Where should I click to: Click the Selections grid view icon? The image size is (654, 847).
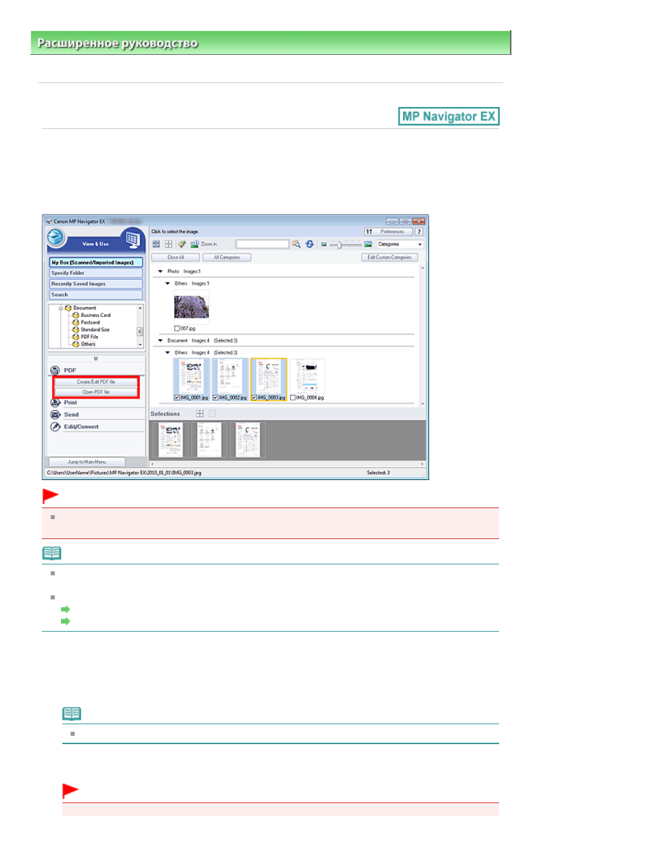[200, 414]
